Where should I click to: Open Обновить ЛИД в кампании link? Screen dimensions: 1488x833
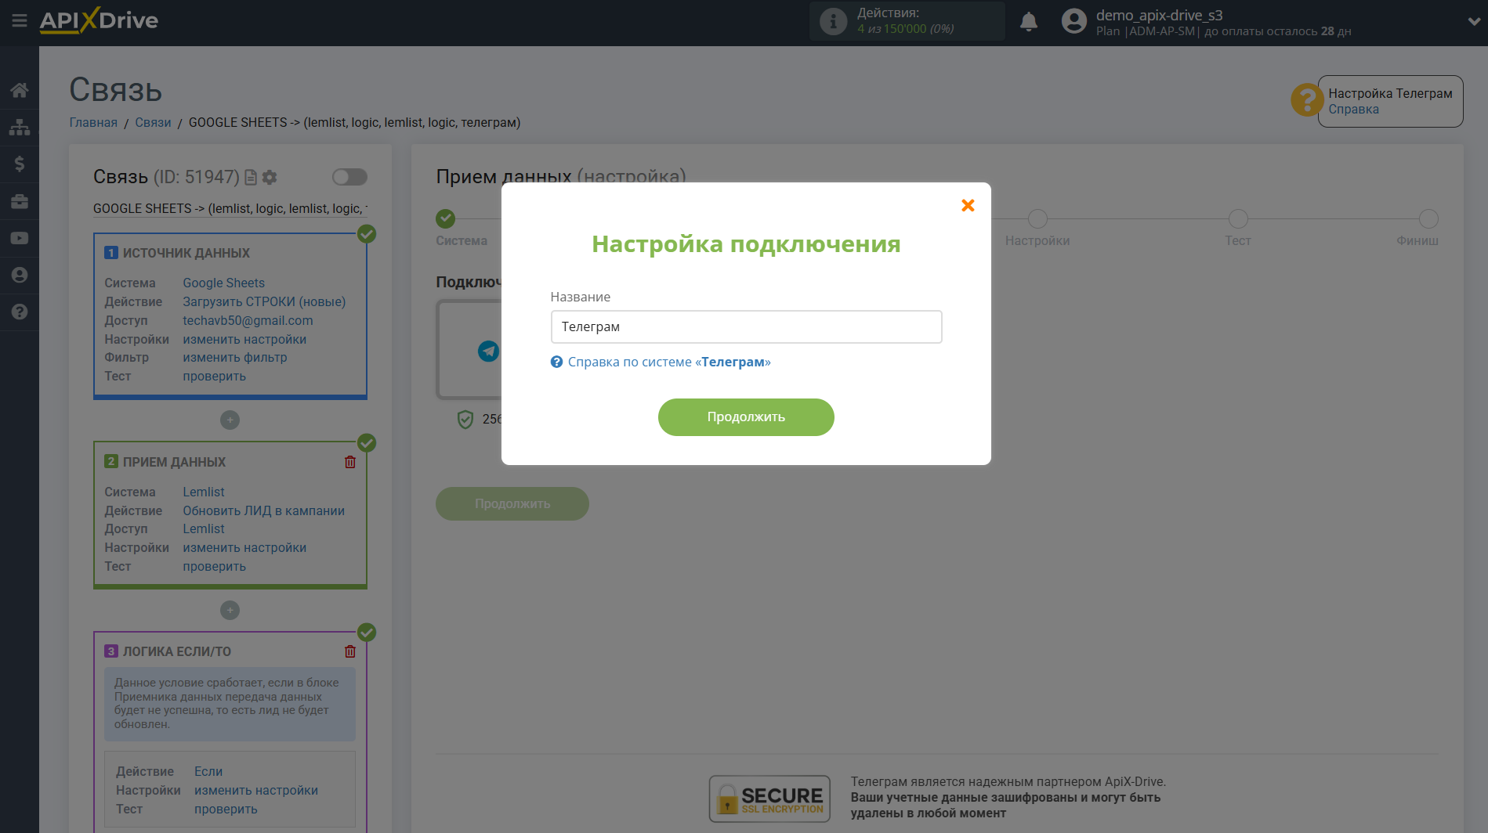pyautogui.click(x=263, y=511)
